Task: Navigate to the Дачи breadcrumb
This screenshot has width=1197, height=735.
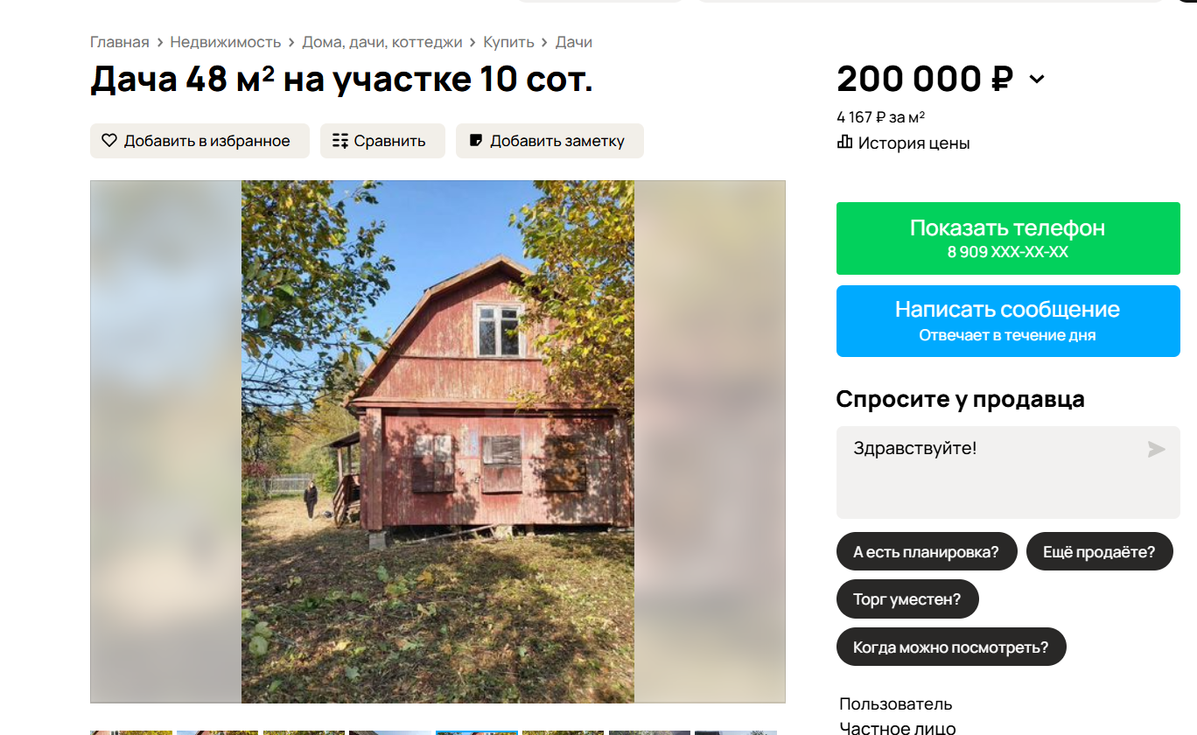Action: click(574, 42)
